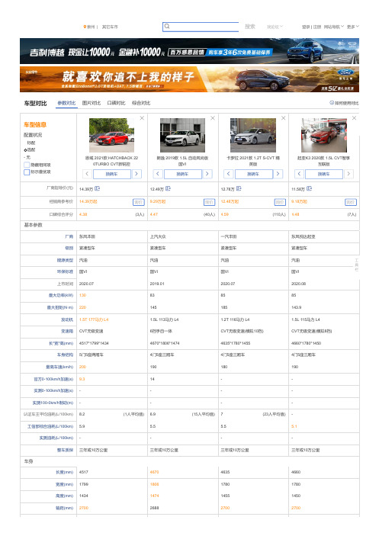Click the 变速箱 parameter label
This screenshot has height=536, width=379.
click(67, 331)
